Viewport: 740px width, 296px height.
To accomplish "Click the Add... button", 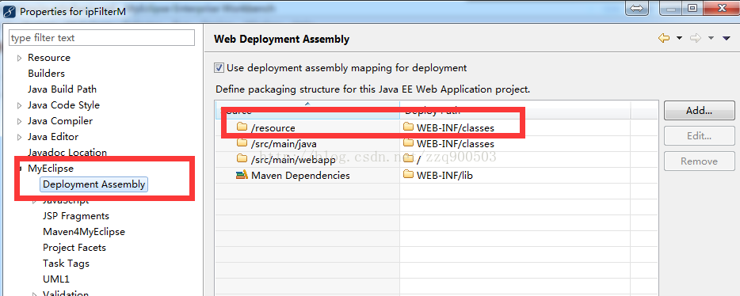I will 699,111.
